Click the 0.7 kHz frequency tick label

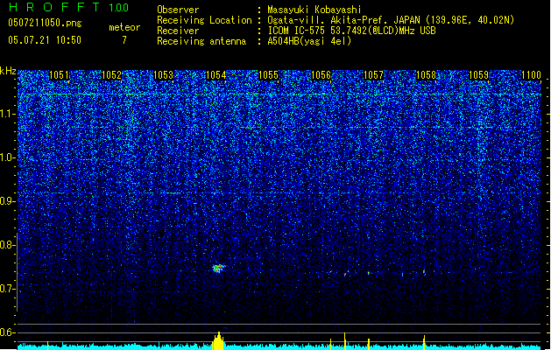(x=7, y=289)
